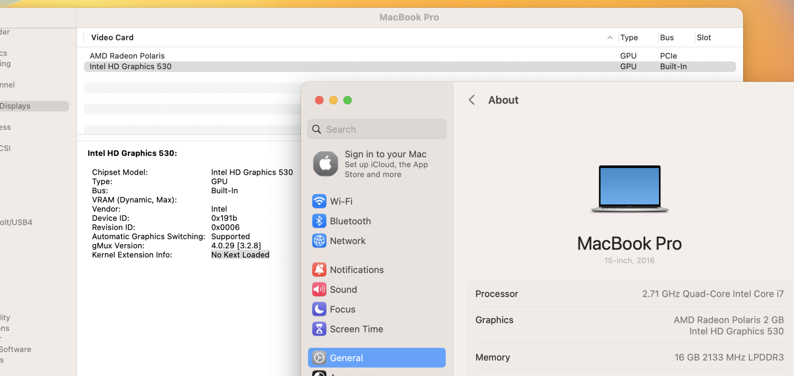Click the Vendor value Intel
This screenshot has height=376, width=794.
pos(219,209)
